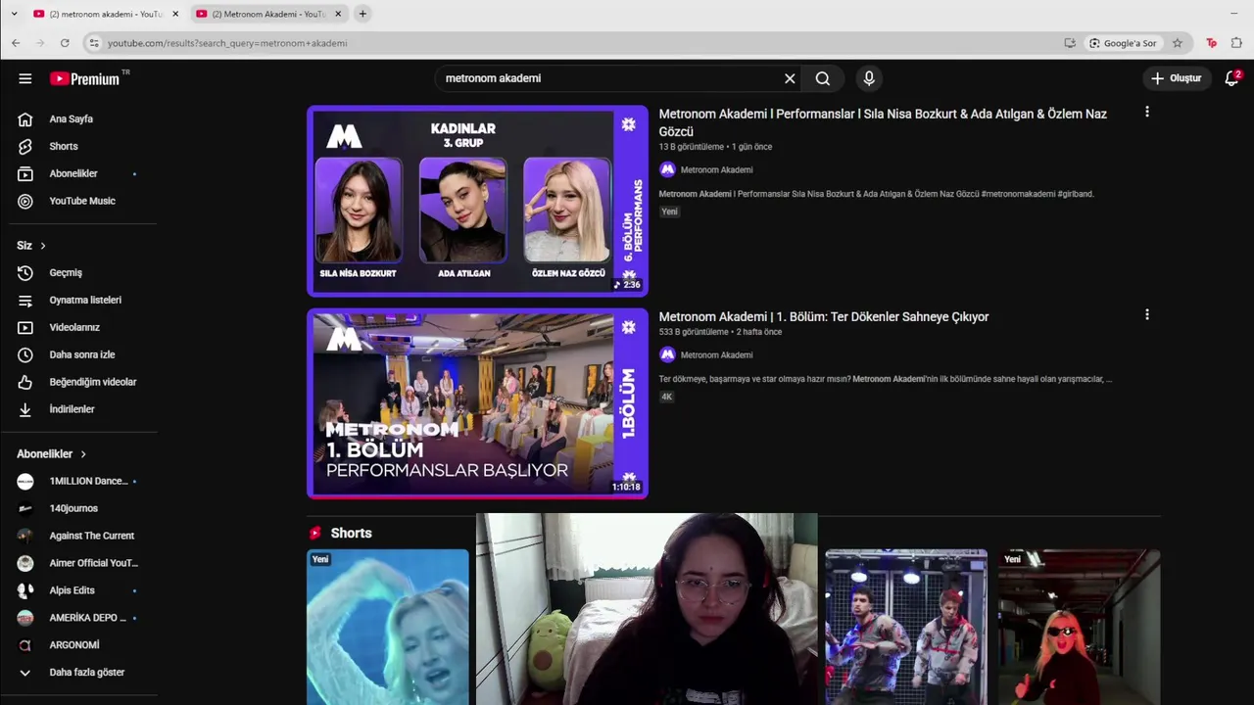
Task: Start voice search with microphone
Action: [x=869, y=78]
